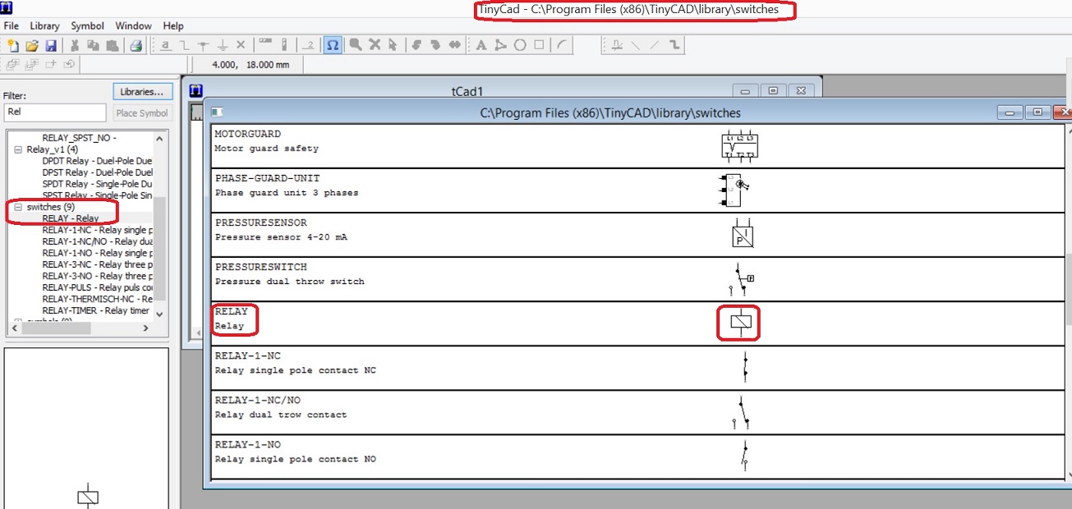Create a new design with the New icon
Image resolution: width=1072 pixels, height=509 pixels.
[x=12, y=45]
